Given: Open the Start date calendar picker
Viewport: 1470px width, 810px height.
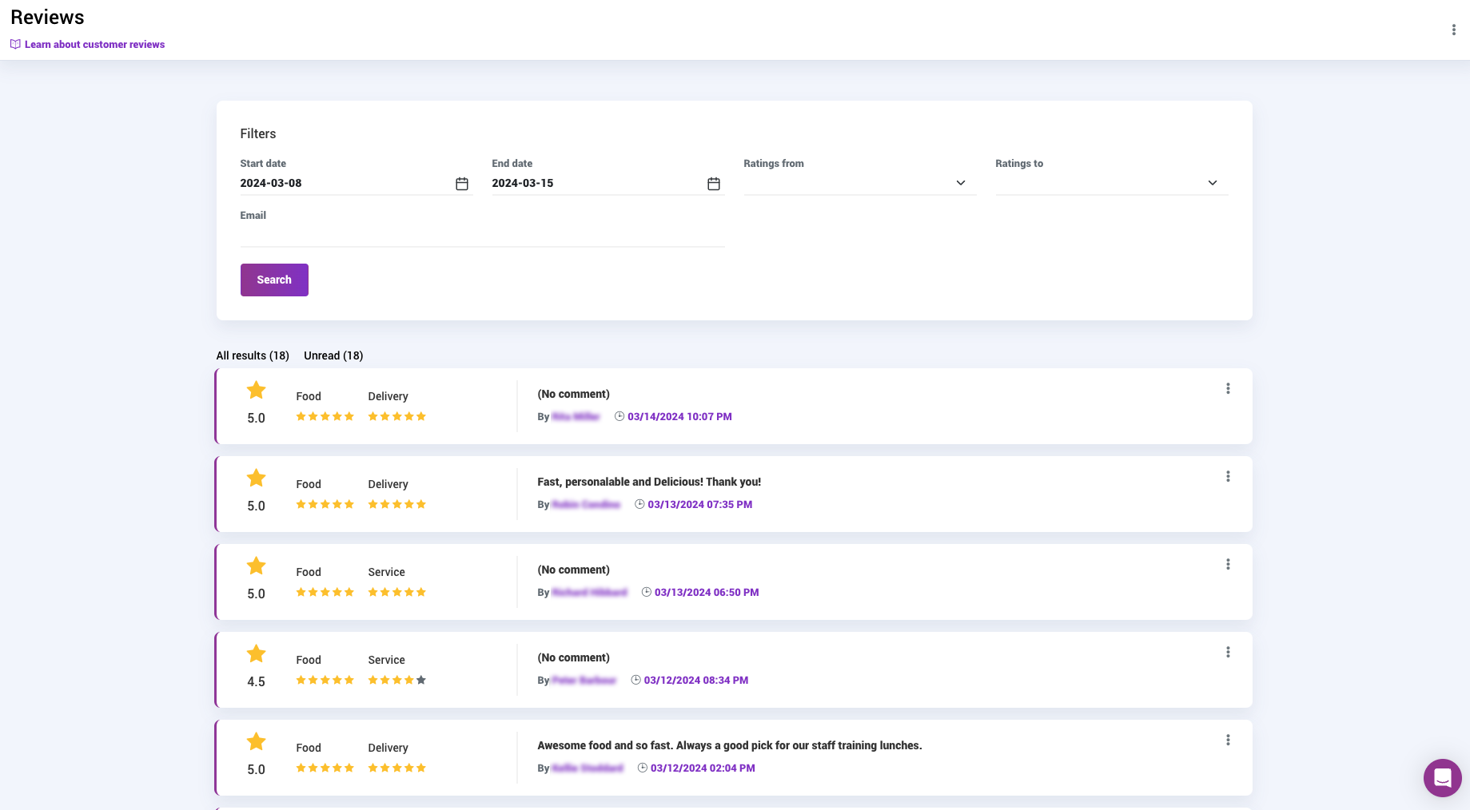Looking at the screenshot, I should tap(462, 184).
